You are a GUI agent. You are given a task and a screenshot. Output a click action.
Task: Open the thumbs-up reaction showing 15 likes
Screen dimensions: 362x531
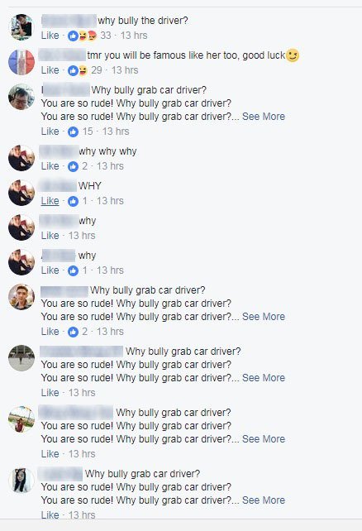click(x=73, y=132)
